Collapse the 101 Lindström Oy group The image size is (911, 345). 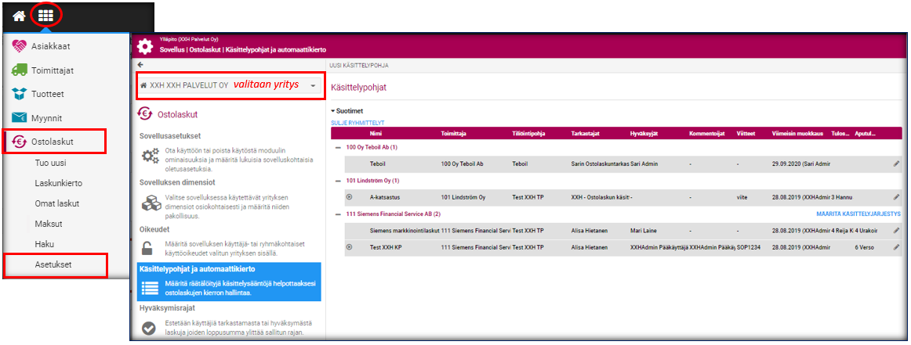pyautogui.click(x=338, y=181)
